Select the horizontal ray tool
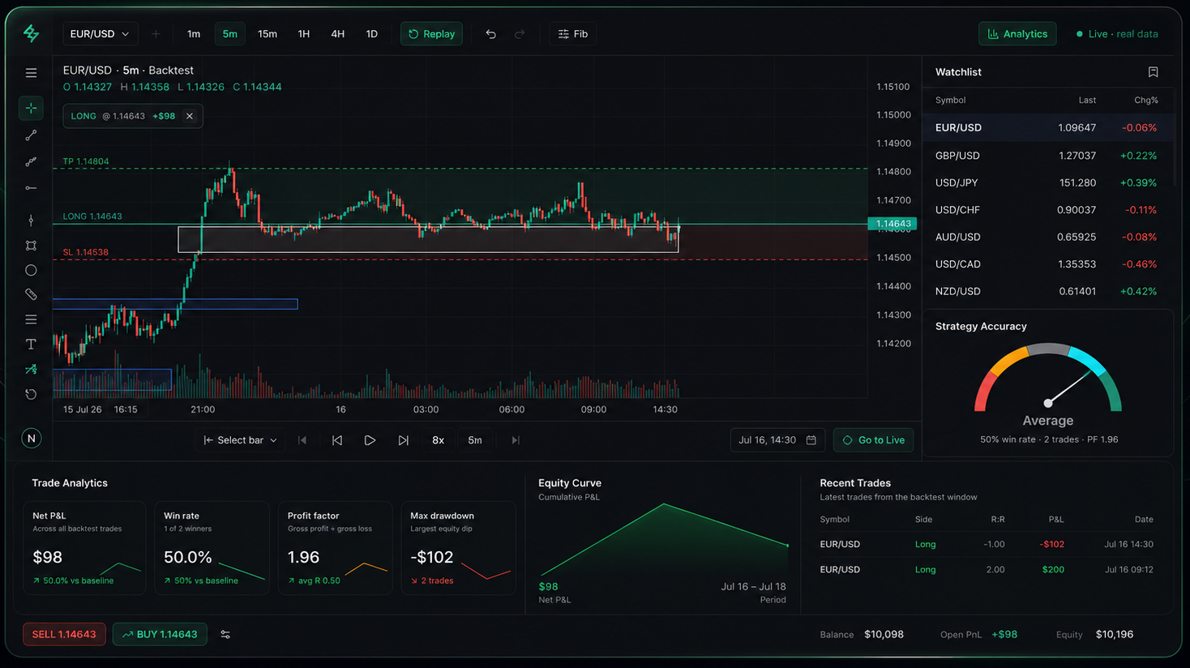Screen dimensions: 1190x668 31,188
